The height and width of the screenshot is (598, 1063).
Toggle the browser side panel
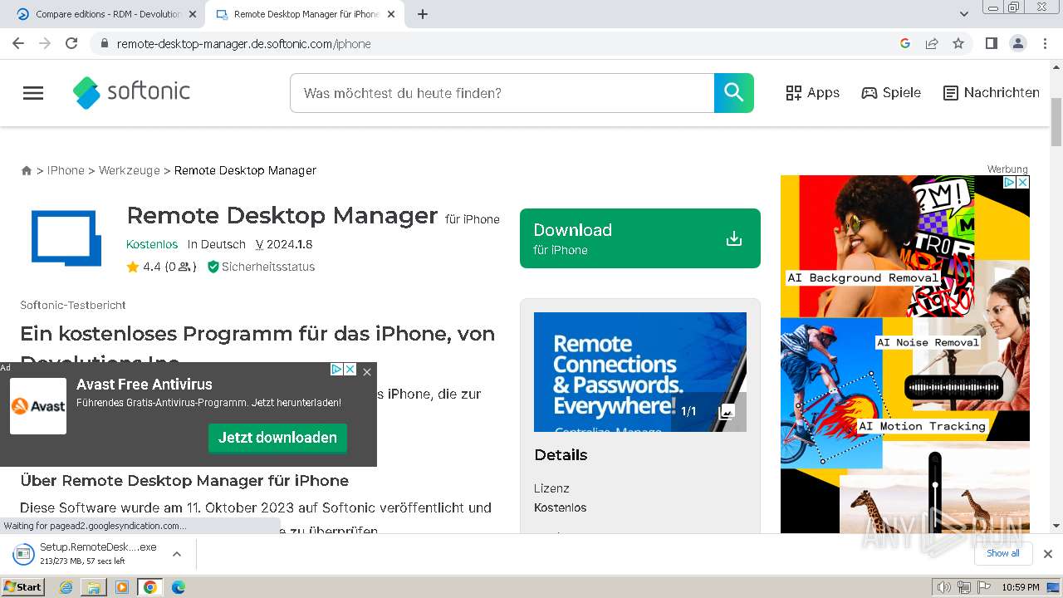click(991, 43)
